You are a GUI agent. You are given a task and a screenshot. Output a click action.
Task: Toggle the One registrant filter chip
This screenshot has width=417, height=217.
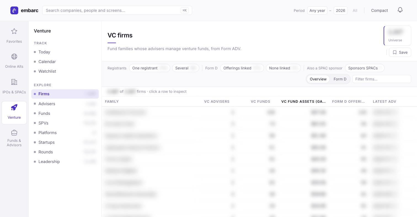click(150, 68)
